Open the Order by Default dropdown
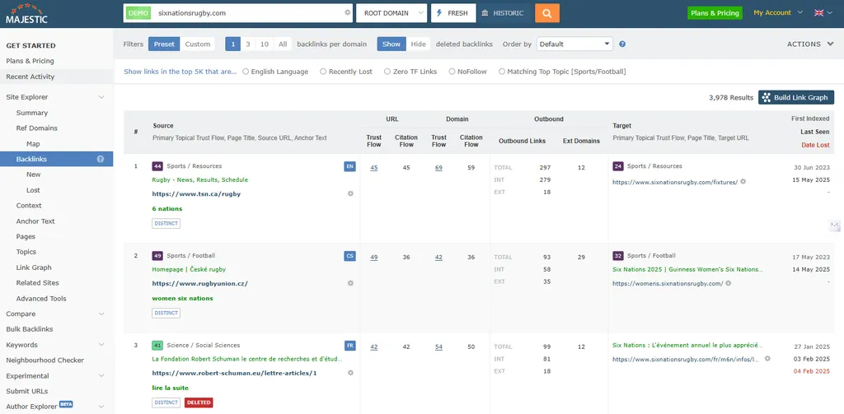Screen dimensions: 844x414 574,44
